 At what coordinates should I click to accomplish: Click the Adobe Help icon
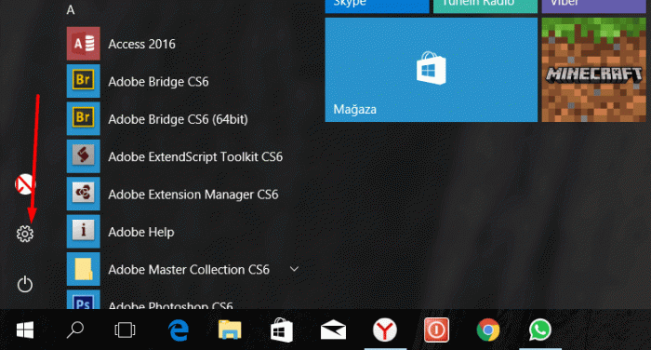coord(84,232)
